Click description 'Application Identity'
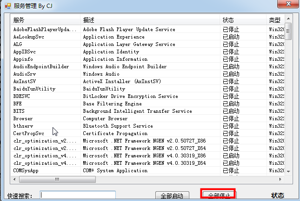 111,52
